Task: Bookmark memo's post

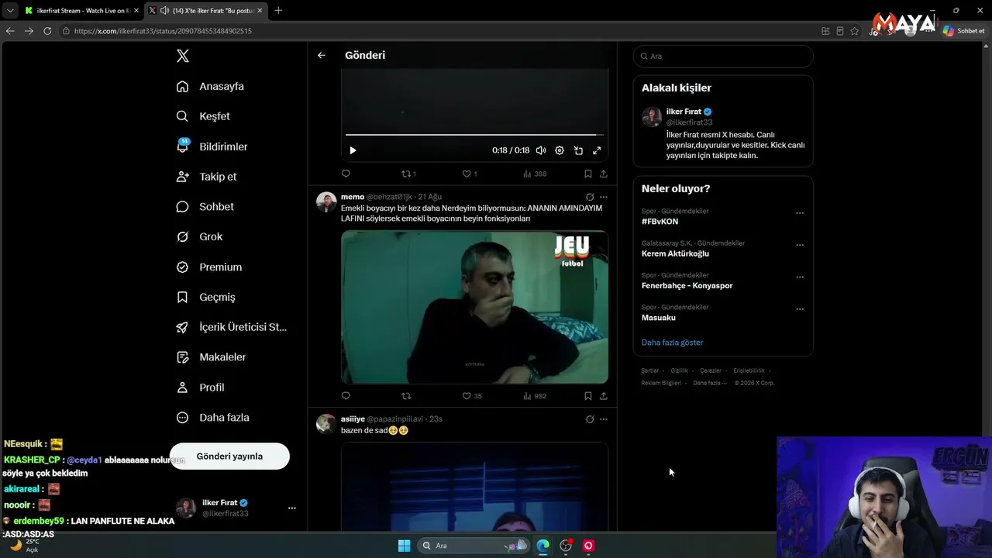Action: [588, 396]
